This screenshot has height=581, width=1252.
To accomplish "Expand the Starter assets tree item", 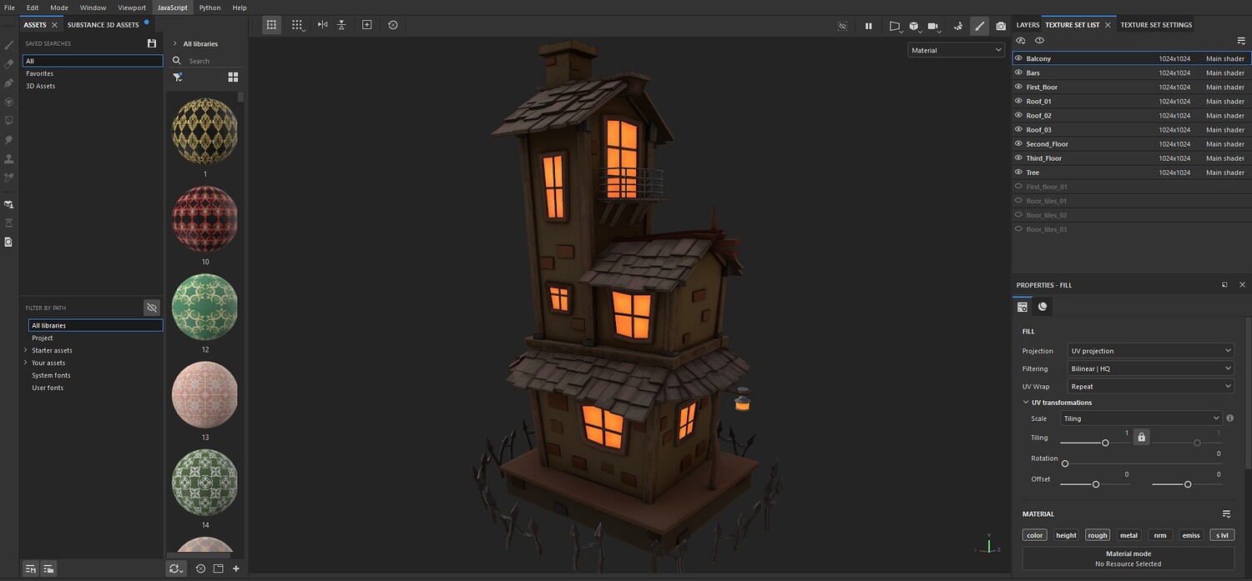I will click(26, 350).
